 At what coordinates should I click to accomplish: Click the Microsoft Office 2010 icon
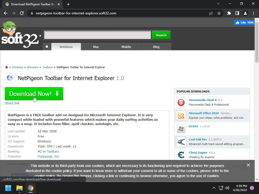point(181,116)
